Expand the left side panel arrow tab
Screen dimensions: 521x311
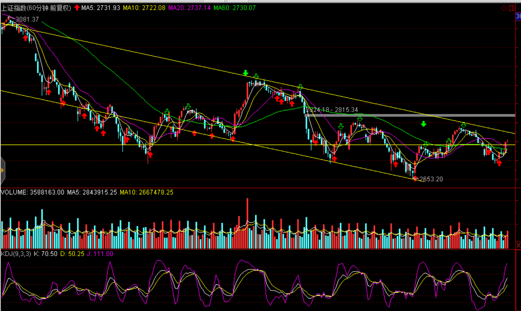[x=2, y=171]
